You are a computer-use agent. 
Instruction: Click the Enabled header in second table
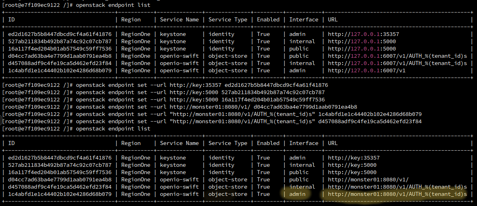click(x=268, y=143)
